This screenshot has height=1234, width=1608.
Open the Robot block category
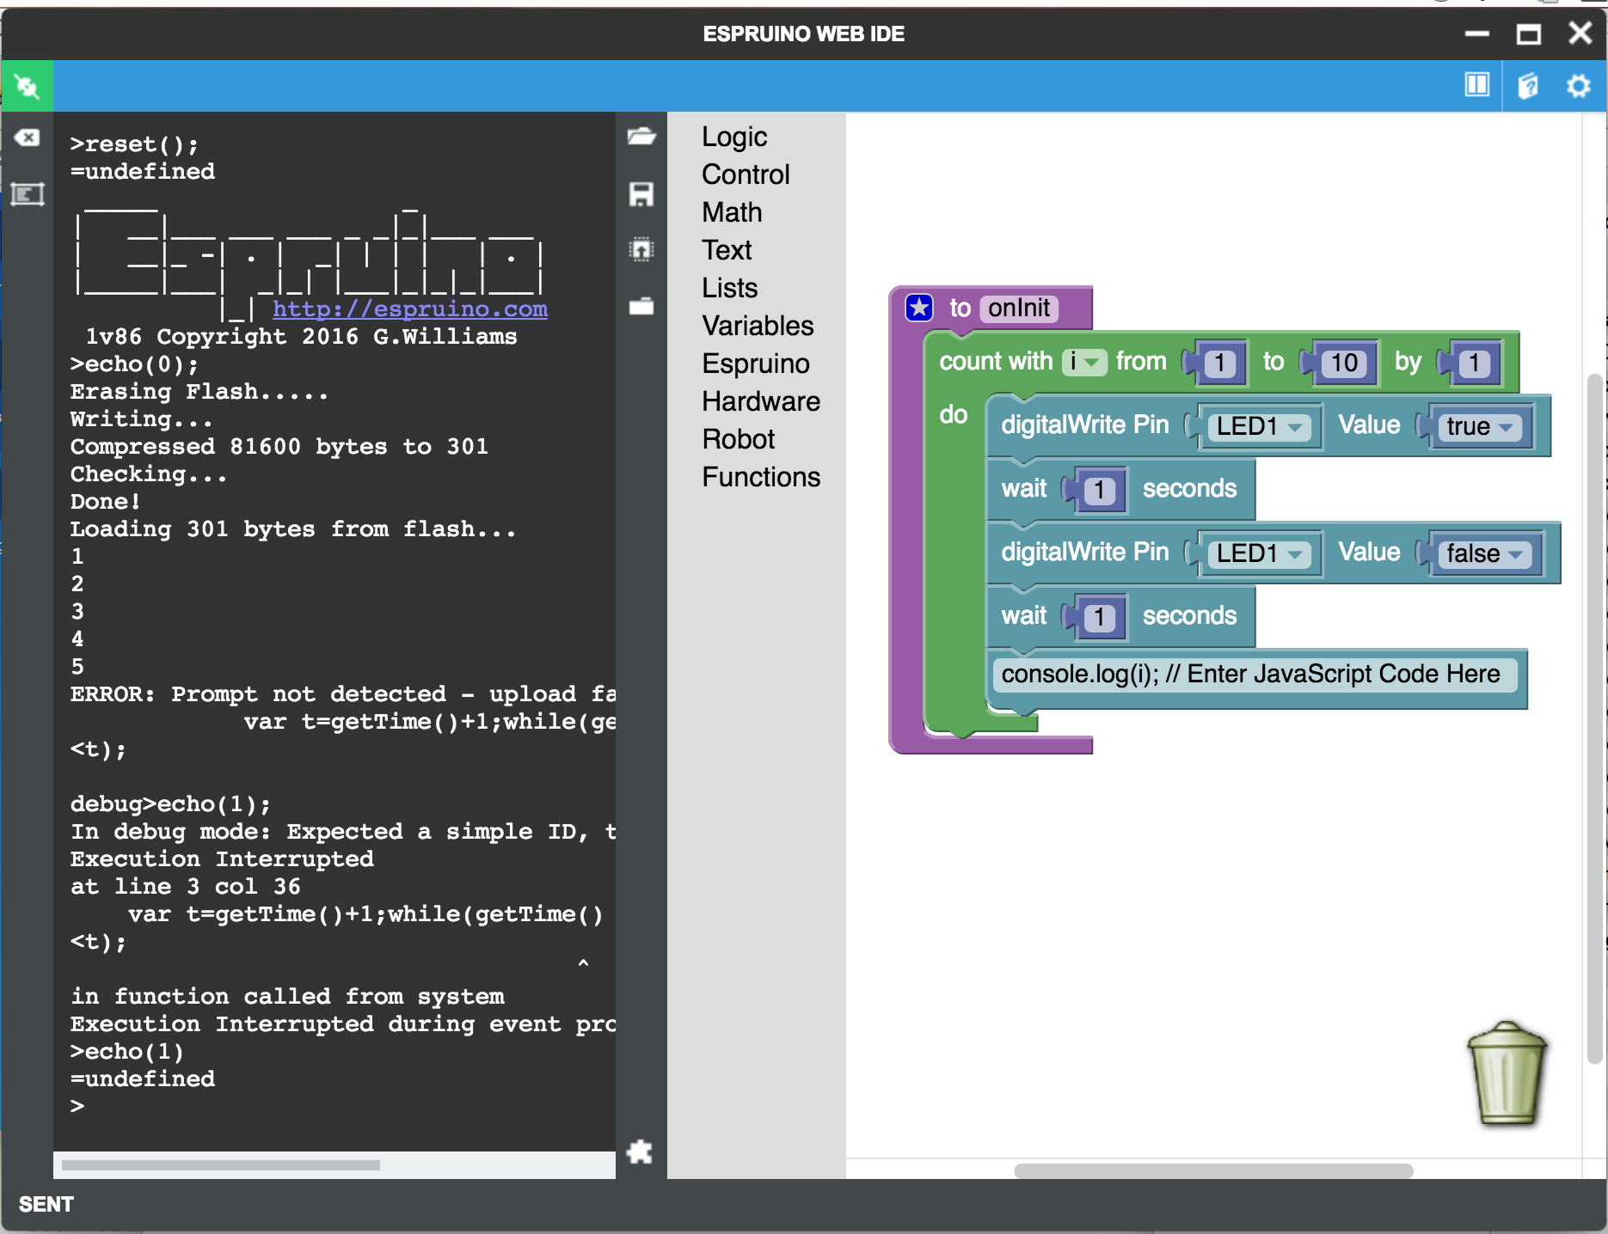click(739, 439)
